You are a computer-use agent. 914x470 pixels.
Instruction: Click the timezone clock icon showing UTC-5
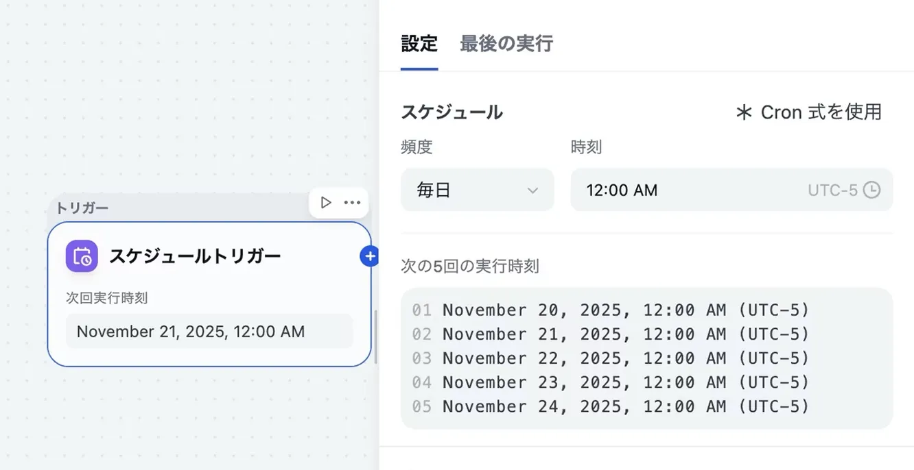click(x=870, y=190)
